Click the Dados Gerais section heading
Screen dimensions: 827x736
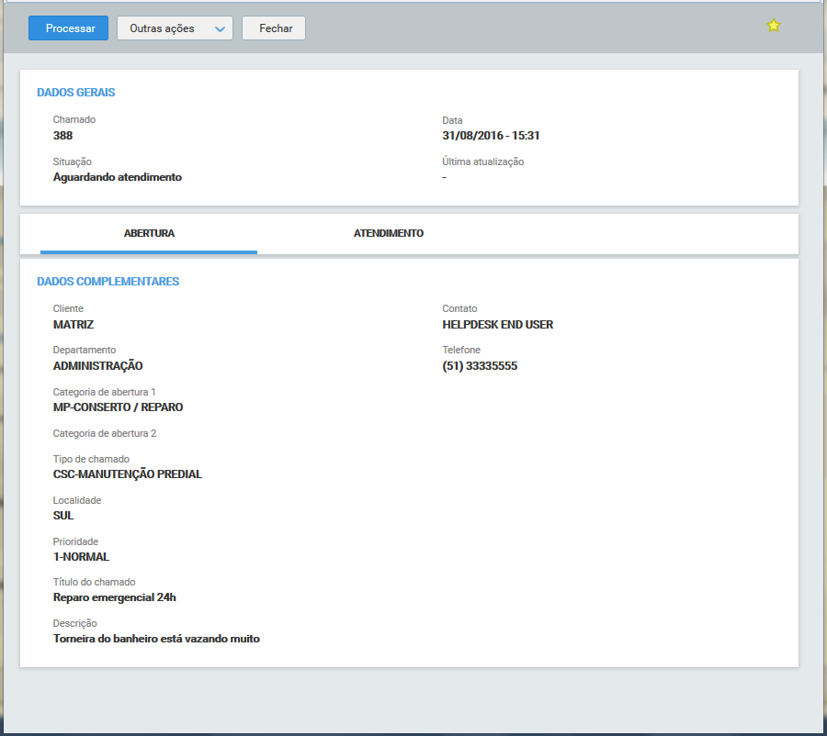pos(75,93)
